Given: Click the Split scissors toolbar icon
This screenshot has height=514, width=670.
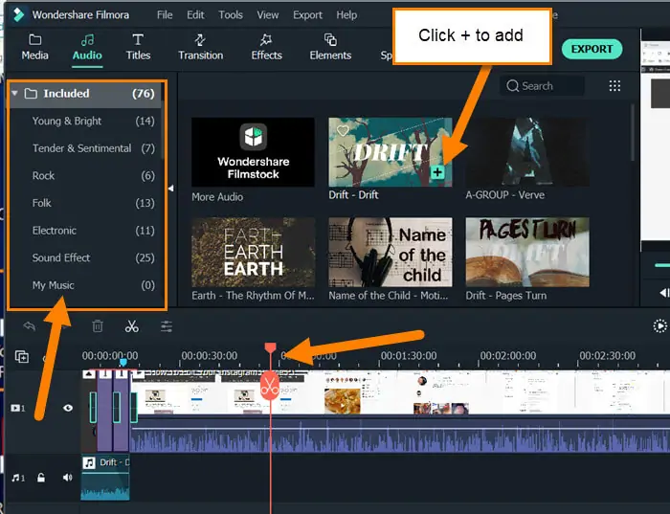Looking at the screenshot, I should pyautogui.click(x=132, y=326).
